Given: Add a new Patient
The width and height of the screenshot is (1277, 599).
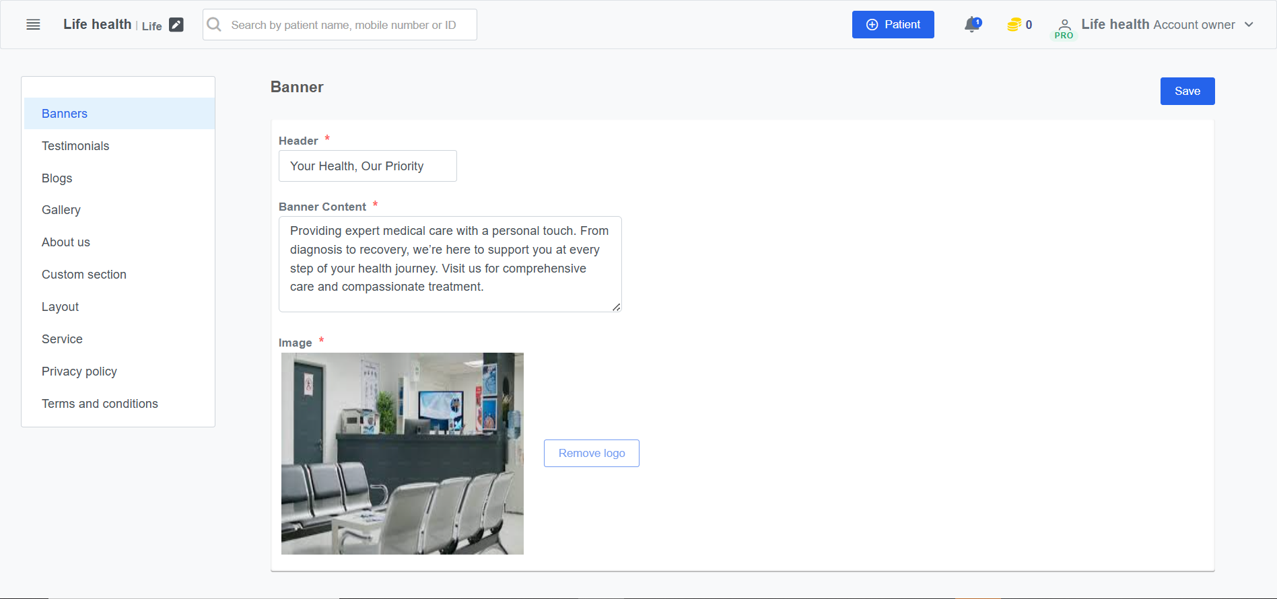Looking at the screenshot, I should (x=893, y=25).
